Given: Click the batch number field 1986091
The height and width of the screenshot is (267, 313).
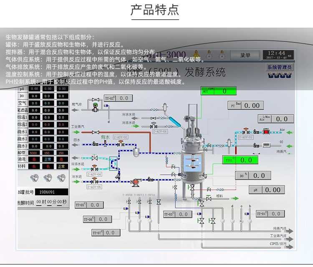Looking at the screenshot, I should click(x=52, y=192).
